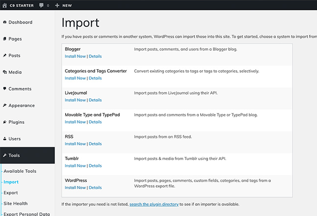This screenshot has width=317, height=216.
Task: Click the Pages icon in sidebar
Action: coord(5,39)
